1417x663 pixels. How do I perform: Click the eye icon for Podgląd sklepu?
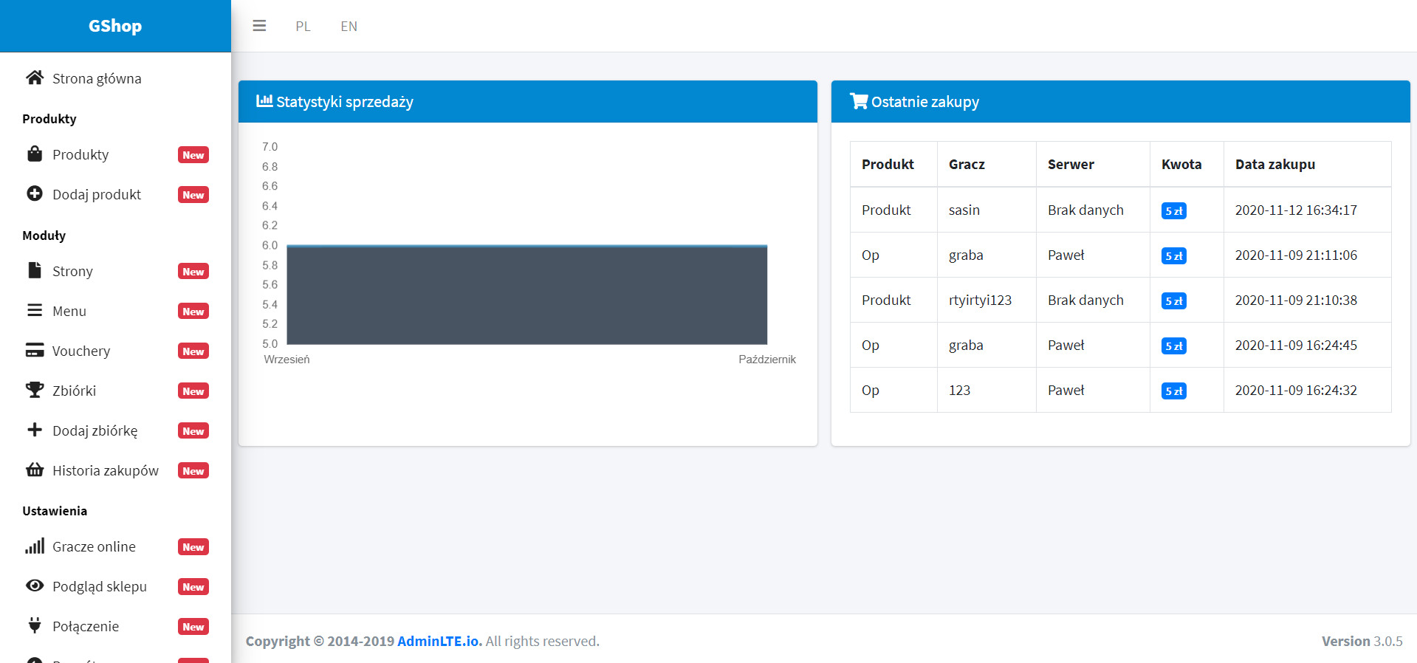tap(35, 585)
